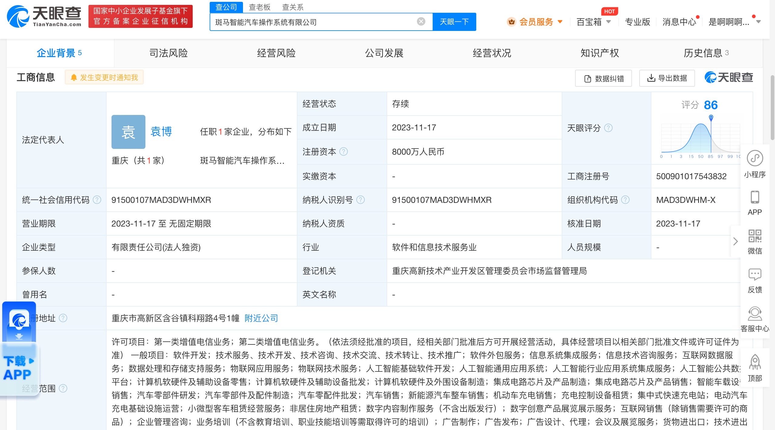Click the 数据纠错 button
The width and height of the screenshot is (775, 430).
603,78
